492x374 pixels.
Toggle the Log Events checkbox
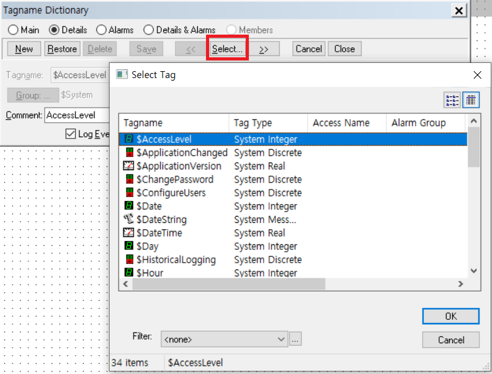pos(71,134)
